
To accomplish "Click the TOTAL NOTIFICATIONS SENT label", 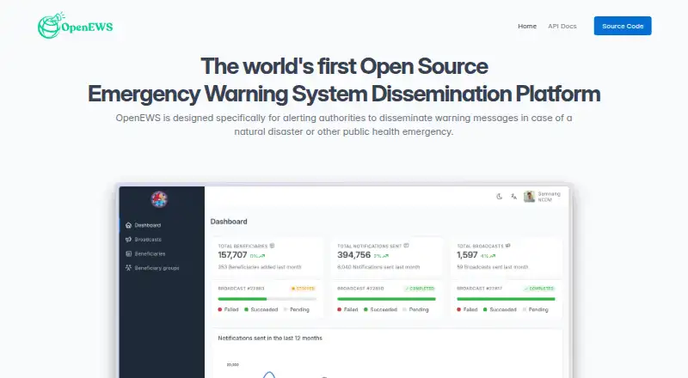I will (x=370, y=246).
